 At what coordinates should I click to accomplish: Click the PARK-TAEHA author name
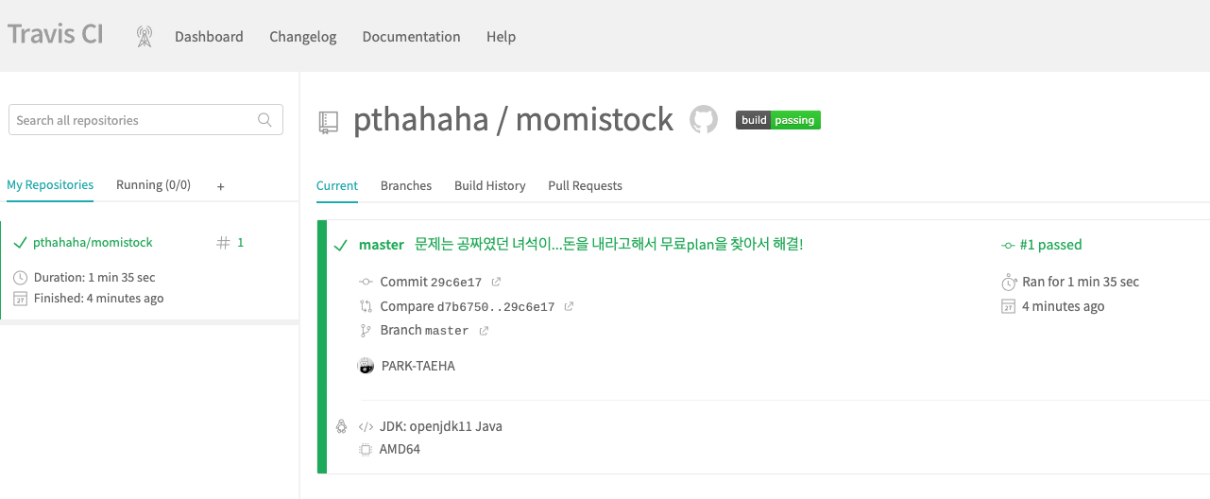(x=418, y=366)
